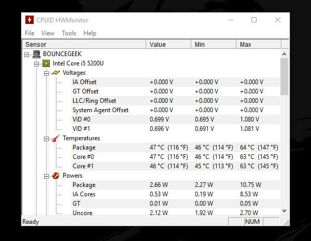Select the BOUNCEGEEK computer icon
The image size is (311, 241).
36,54
